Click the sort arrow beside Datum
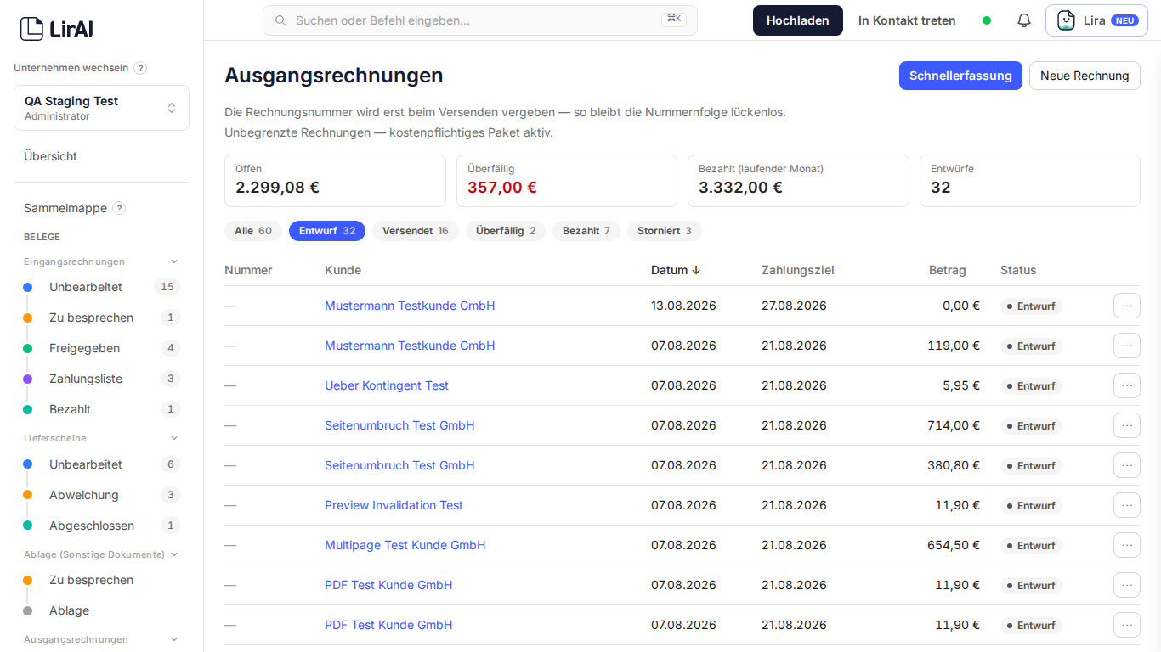1161x652 pixels. 696,270
